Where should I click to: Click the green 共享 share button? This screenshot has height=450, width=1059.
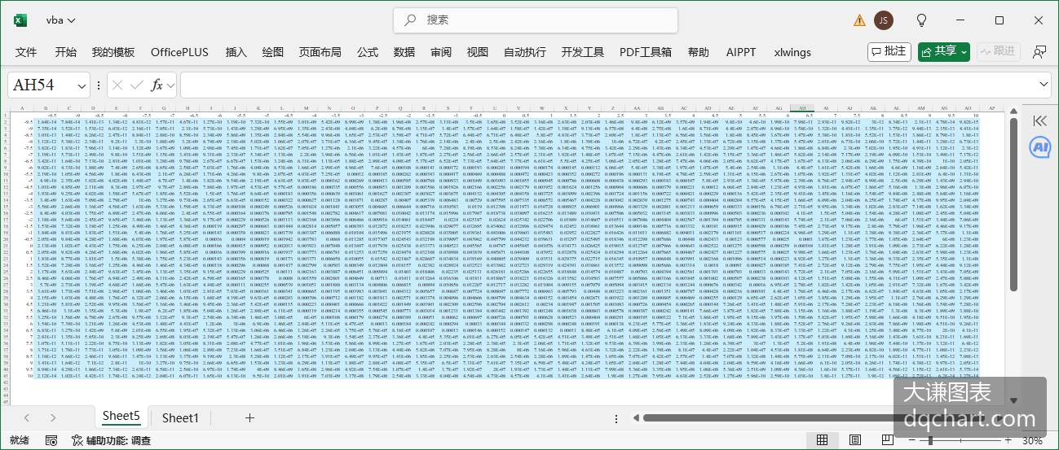944,51
